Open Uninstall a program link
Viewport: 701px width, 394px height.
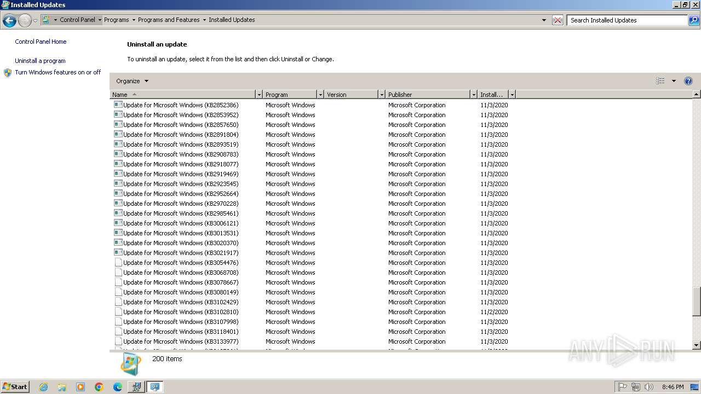click(x=40, y=61)
